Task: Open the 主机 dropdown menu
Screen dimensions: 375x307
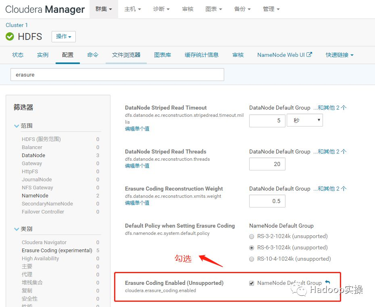Action: (x=133, y=9)
